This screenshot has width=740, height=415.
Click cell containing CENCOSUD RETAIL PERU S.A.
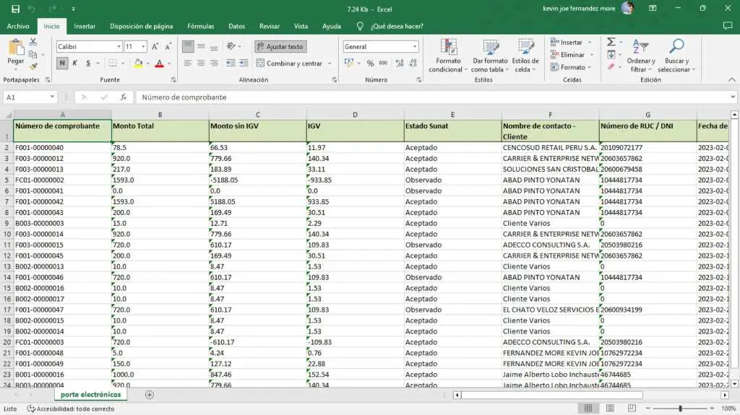point(550,148)
